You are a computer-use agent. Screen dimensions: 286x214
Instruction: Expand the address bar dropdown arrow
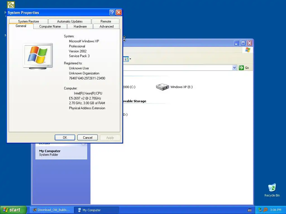click(x=234, y=68)
